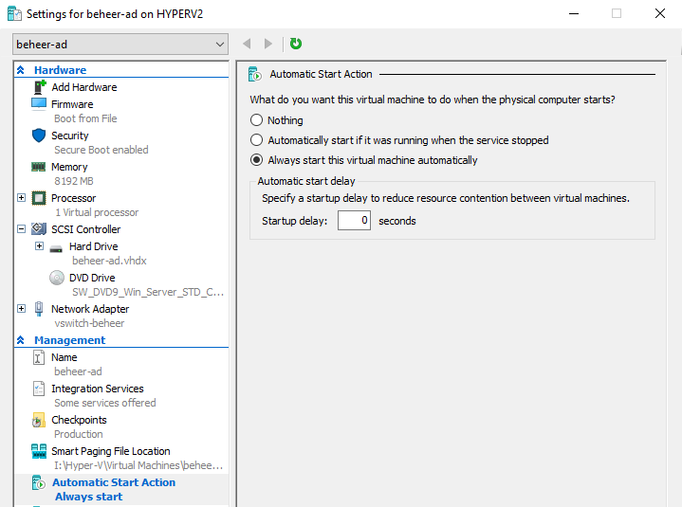Click the SW_DVD9_Win_Server_STD ISO text

148,292
